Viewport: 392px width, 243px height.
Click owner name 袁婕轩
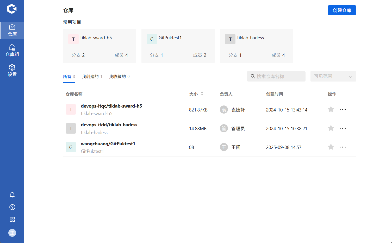coord(238,110)
